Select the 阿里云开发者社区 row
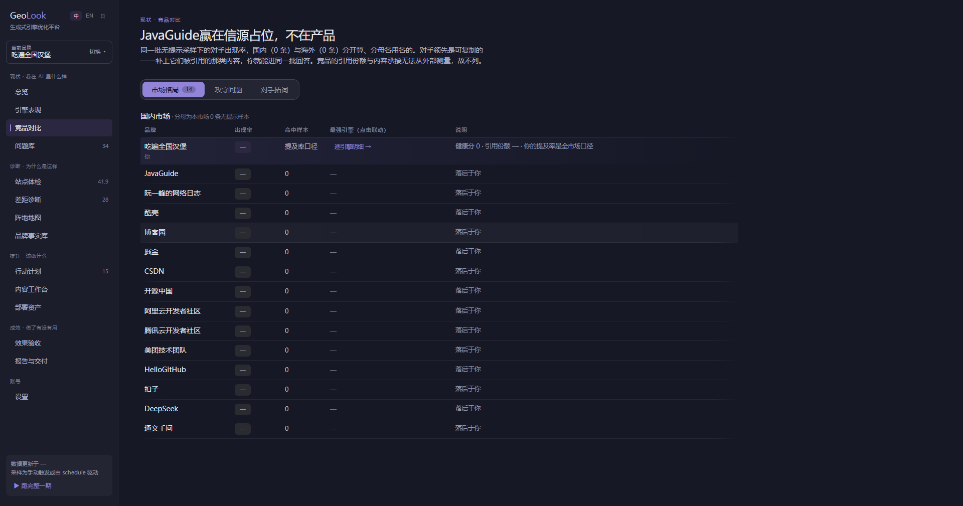 439,311
